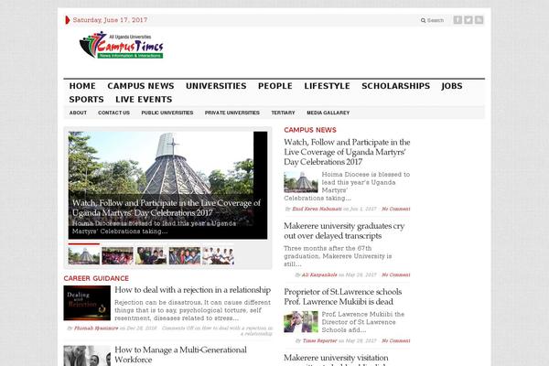The image size is (549, 366).
Task: Click the Search magnifier field
Action: (432, 20)
